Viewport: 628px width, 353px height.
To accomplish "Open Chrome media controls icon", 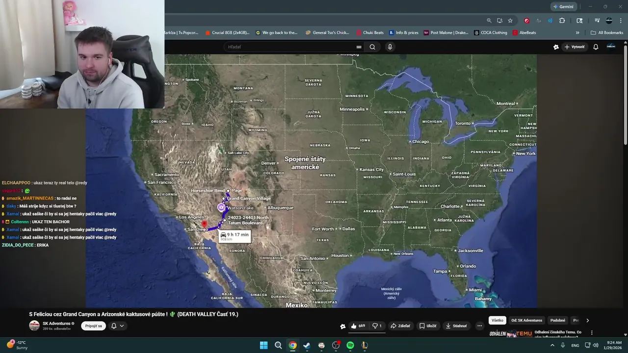I will pos(597,21).
